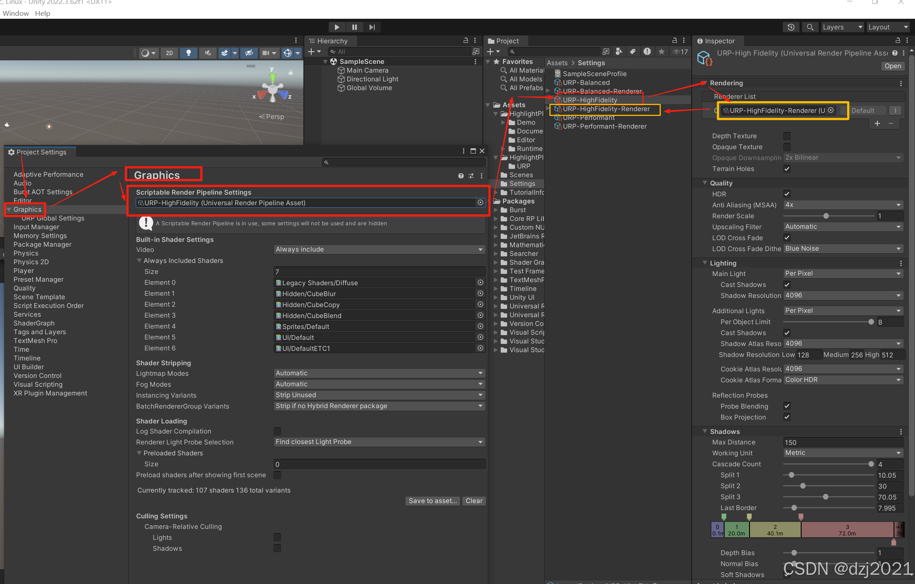915x584 pixels.
Task: Click the Pause button in toolbar
Action: click(x=354, y=27)
